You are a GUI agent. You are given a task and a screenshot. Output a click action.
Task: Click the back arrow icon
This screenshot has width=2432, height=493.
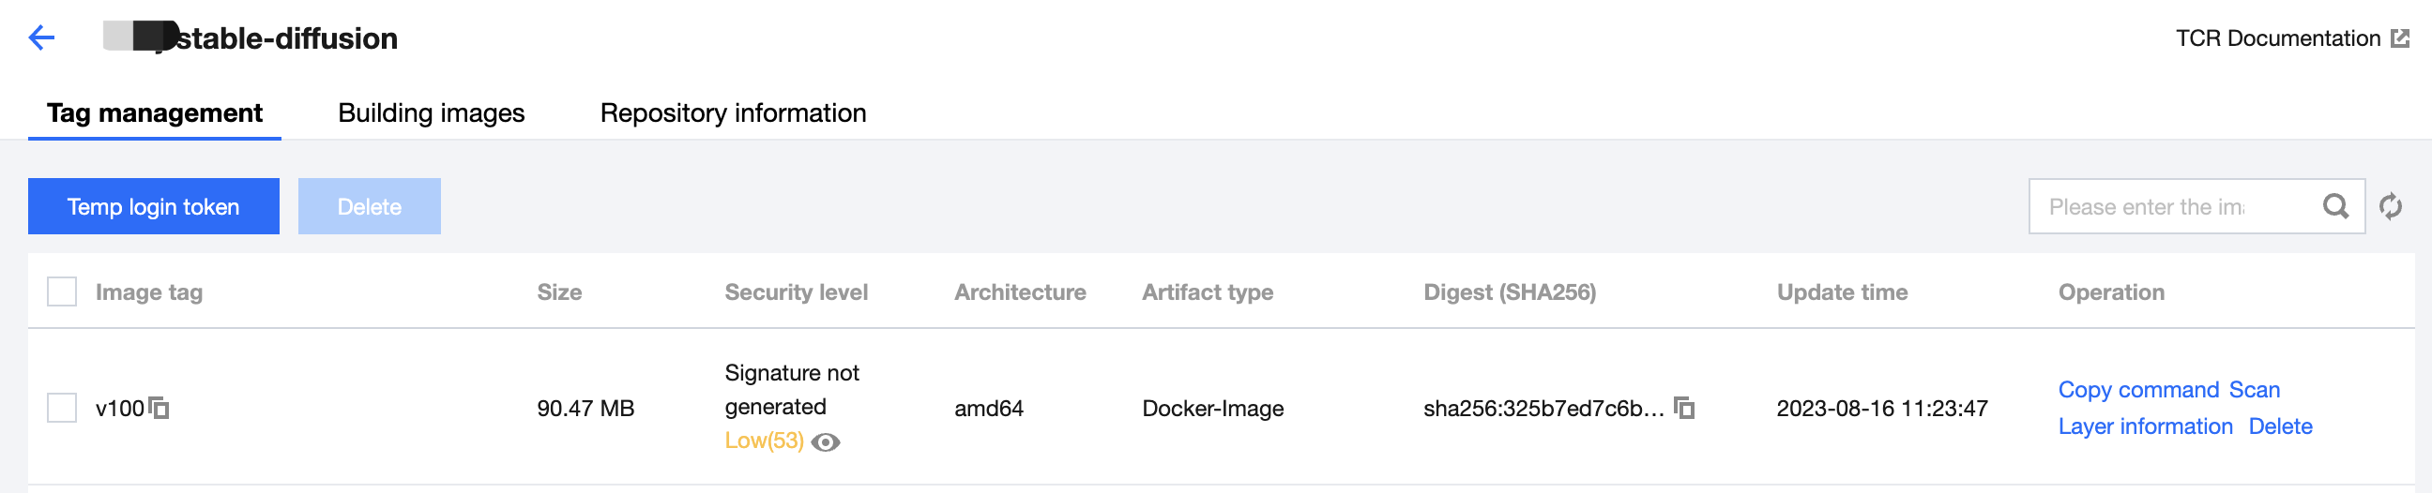click(x=41, y=37)
